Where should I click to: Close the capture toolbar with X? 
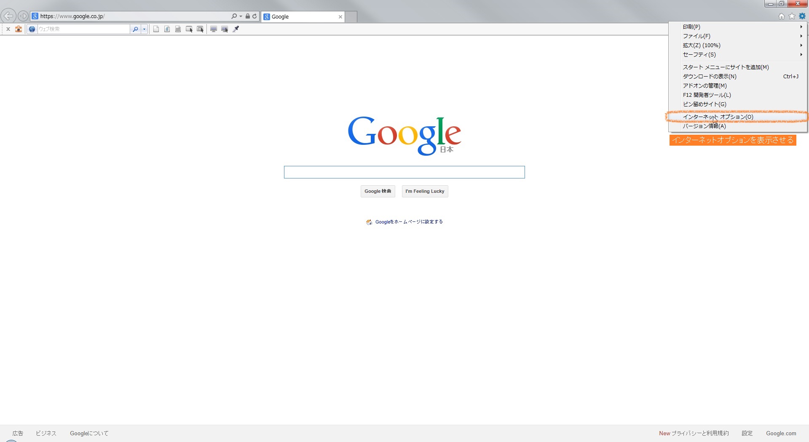(8, 29)
